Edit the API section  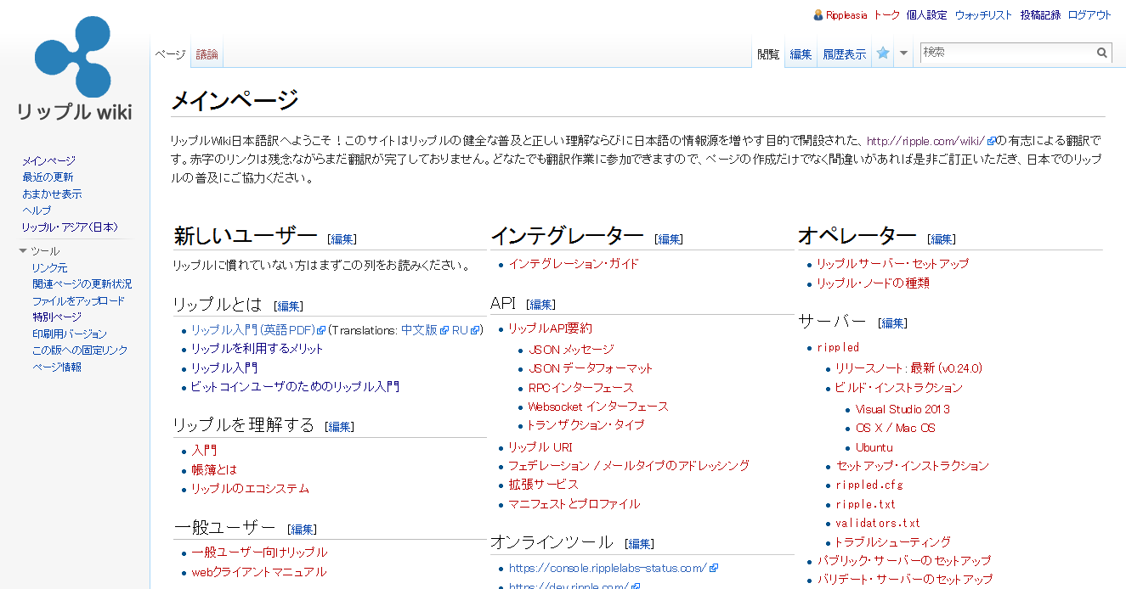tap(541, 305)
